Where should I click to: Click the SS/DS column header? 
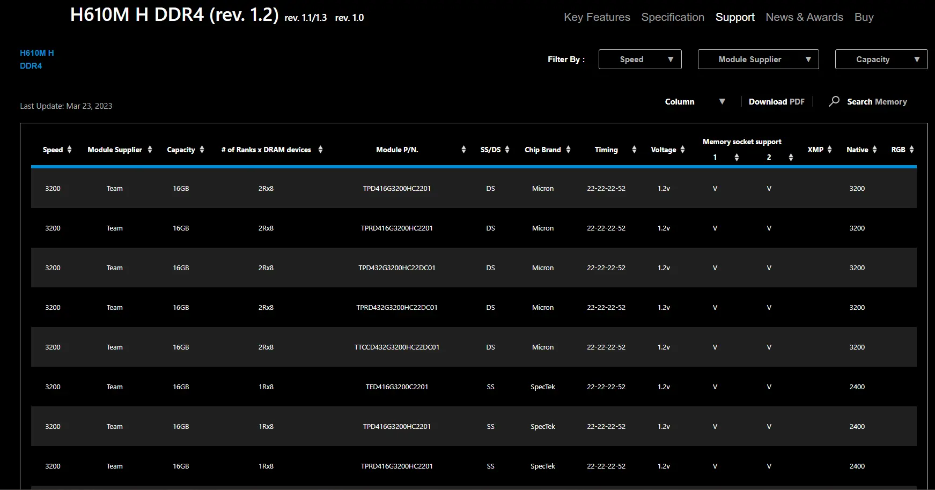click(x=490, y=150)
